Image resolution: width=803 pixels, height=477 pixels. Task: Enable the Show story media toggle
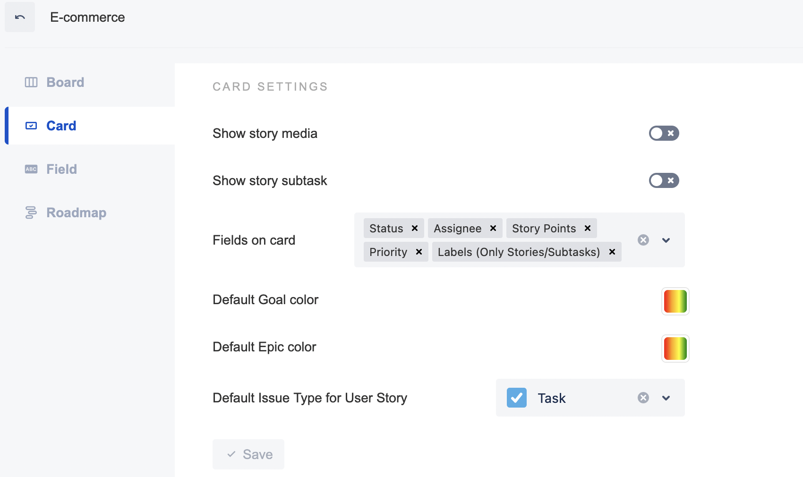[x=664, y=133]
